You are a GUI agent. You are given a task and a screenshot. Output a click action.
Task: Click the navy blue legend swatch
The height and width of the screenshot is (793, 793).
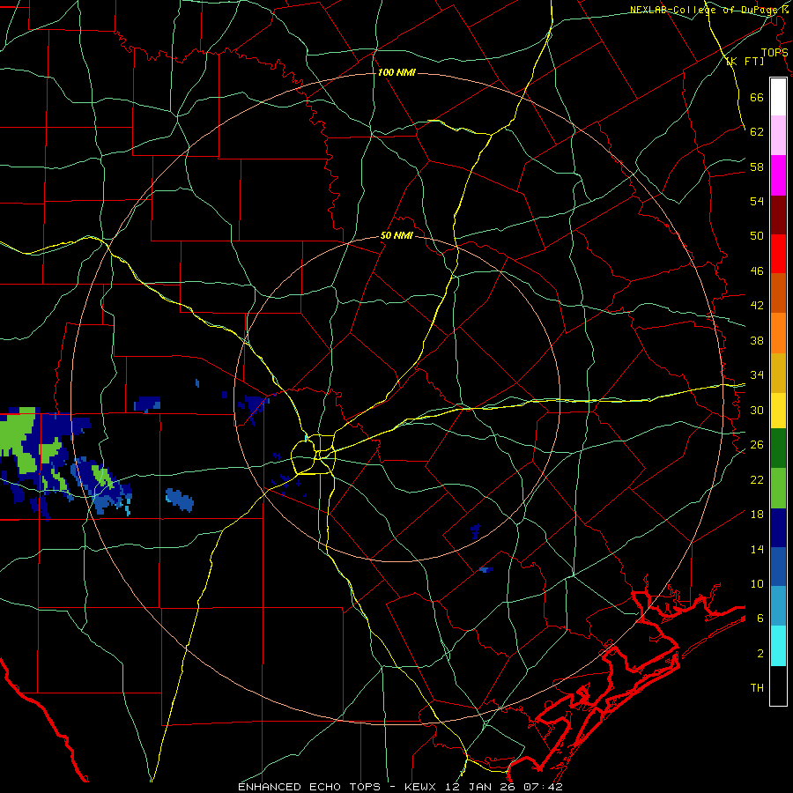click(778, 528)
